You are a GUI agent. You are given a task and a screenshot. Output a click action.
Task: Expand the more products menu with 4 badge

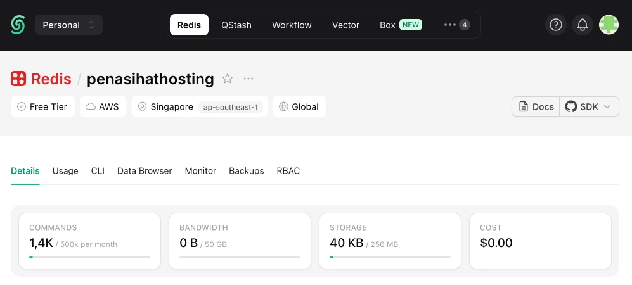[456, 25]
